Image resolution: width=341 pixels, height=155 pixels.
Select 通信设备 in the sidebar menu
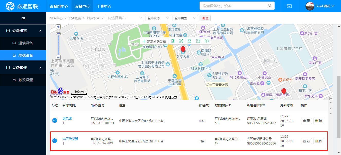(x=26, y=43)
